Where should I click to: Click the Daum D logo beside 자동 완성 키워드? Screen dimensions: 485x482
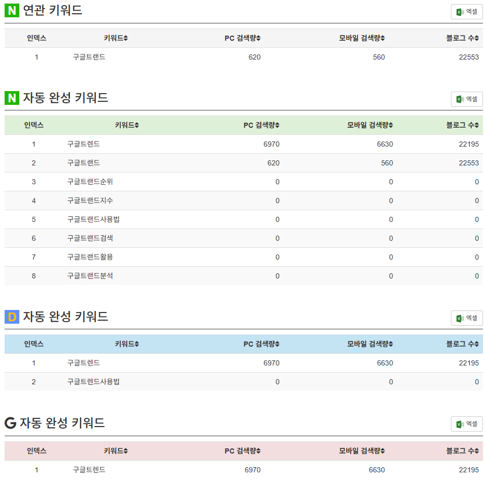coord(12,317)
